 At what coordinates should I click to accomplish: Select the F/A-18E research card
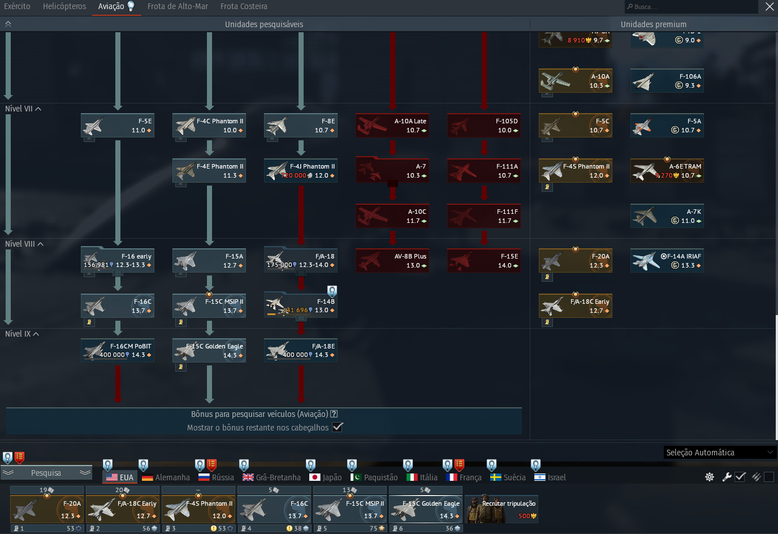pos(301,350)
